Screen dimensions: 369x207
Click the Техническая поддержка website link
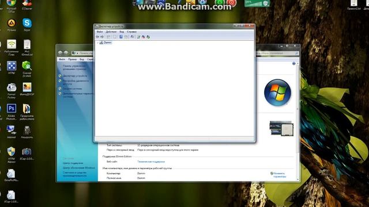(151, 162)
